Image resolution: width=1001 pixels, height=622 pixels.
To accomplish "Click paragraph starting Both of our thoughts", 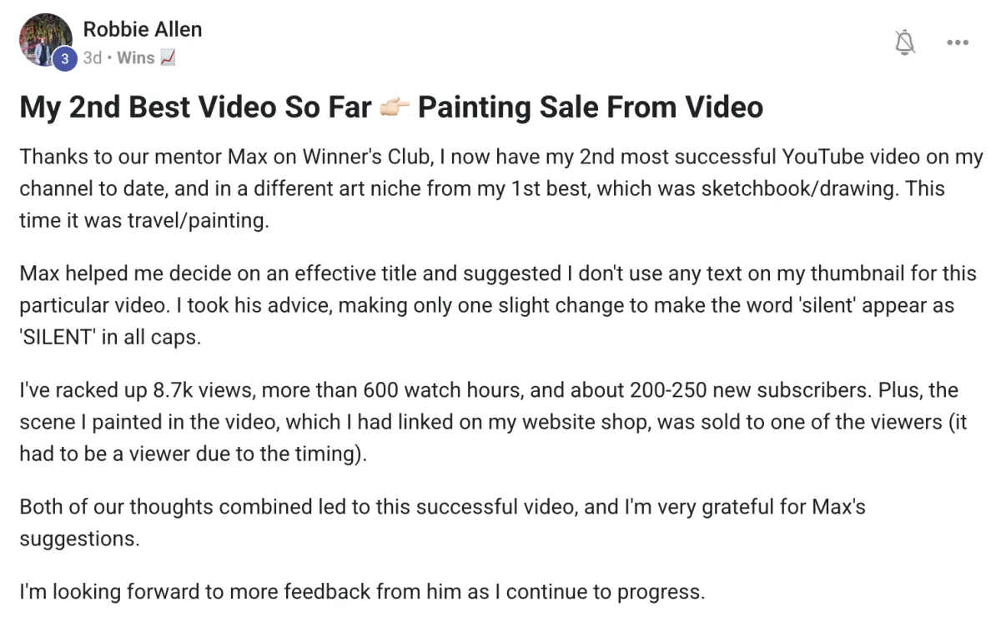I will (x=442, y=522).
